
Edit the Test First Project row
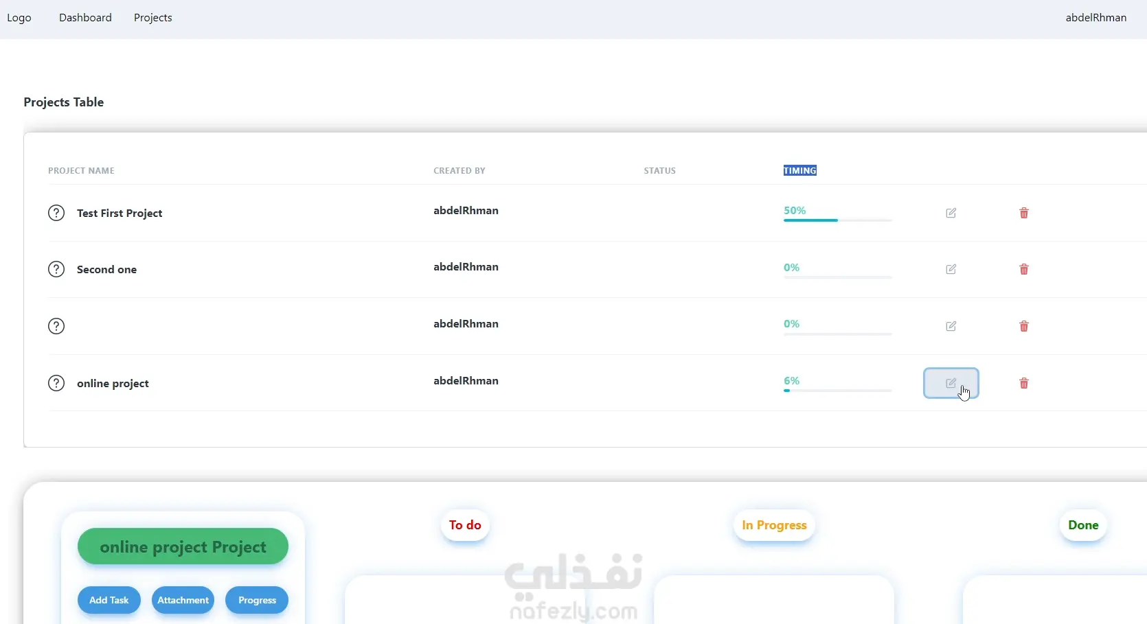[951, 213]
